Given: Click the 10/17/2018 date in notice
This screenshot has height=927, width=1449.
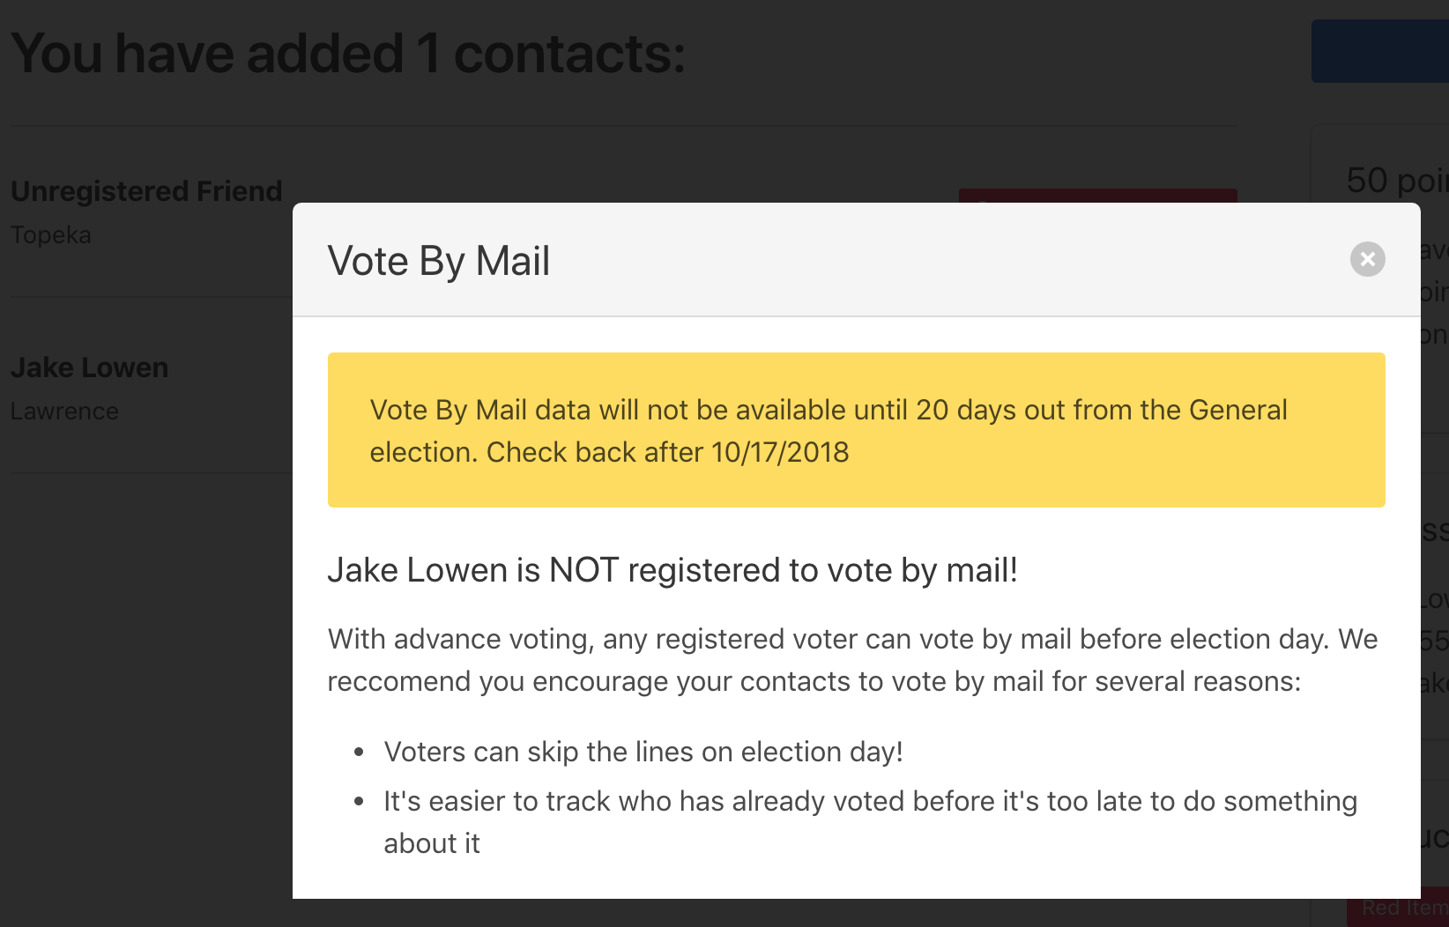Looking at the screenshot, I should 780,452.
